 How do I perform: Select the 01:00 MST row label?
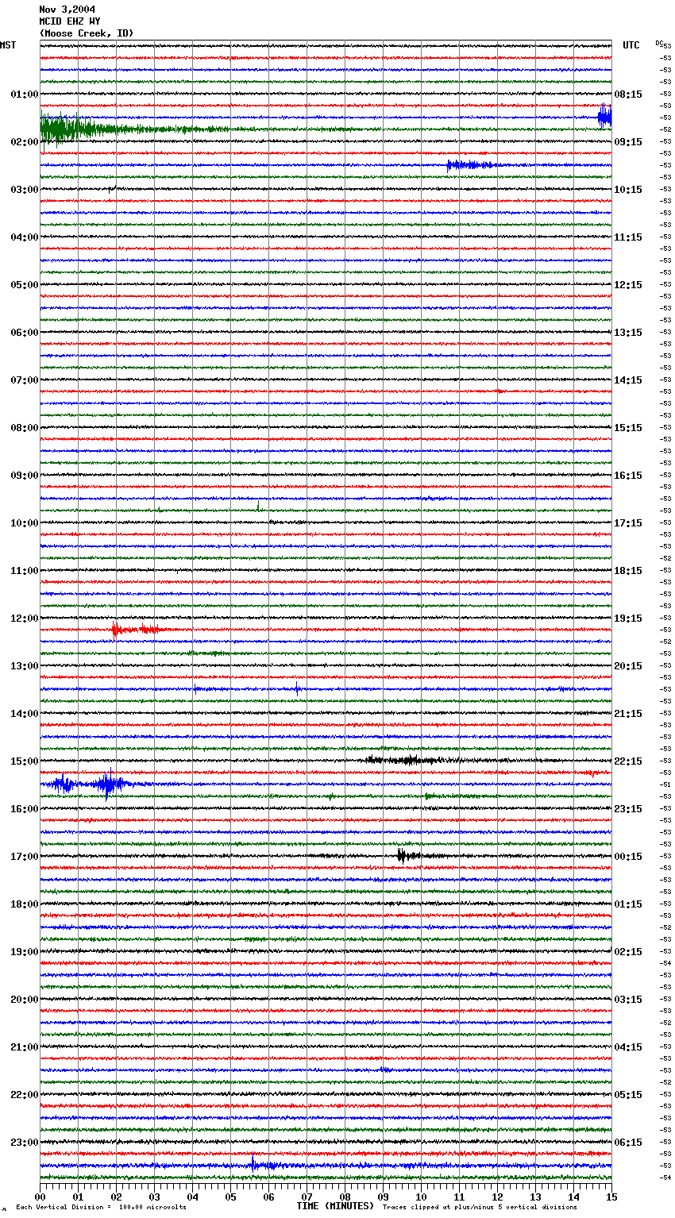(25, 94)
